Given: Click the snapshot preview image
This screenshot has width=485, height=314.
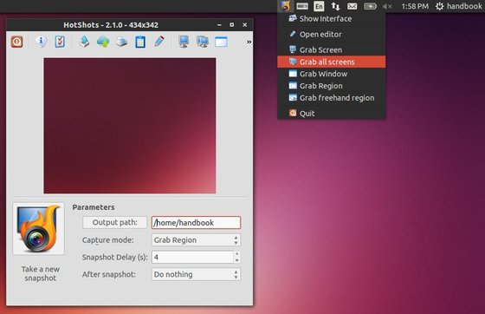Looking at the screenshot, I should click(130, 126).
